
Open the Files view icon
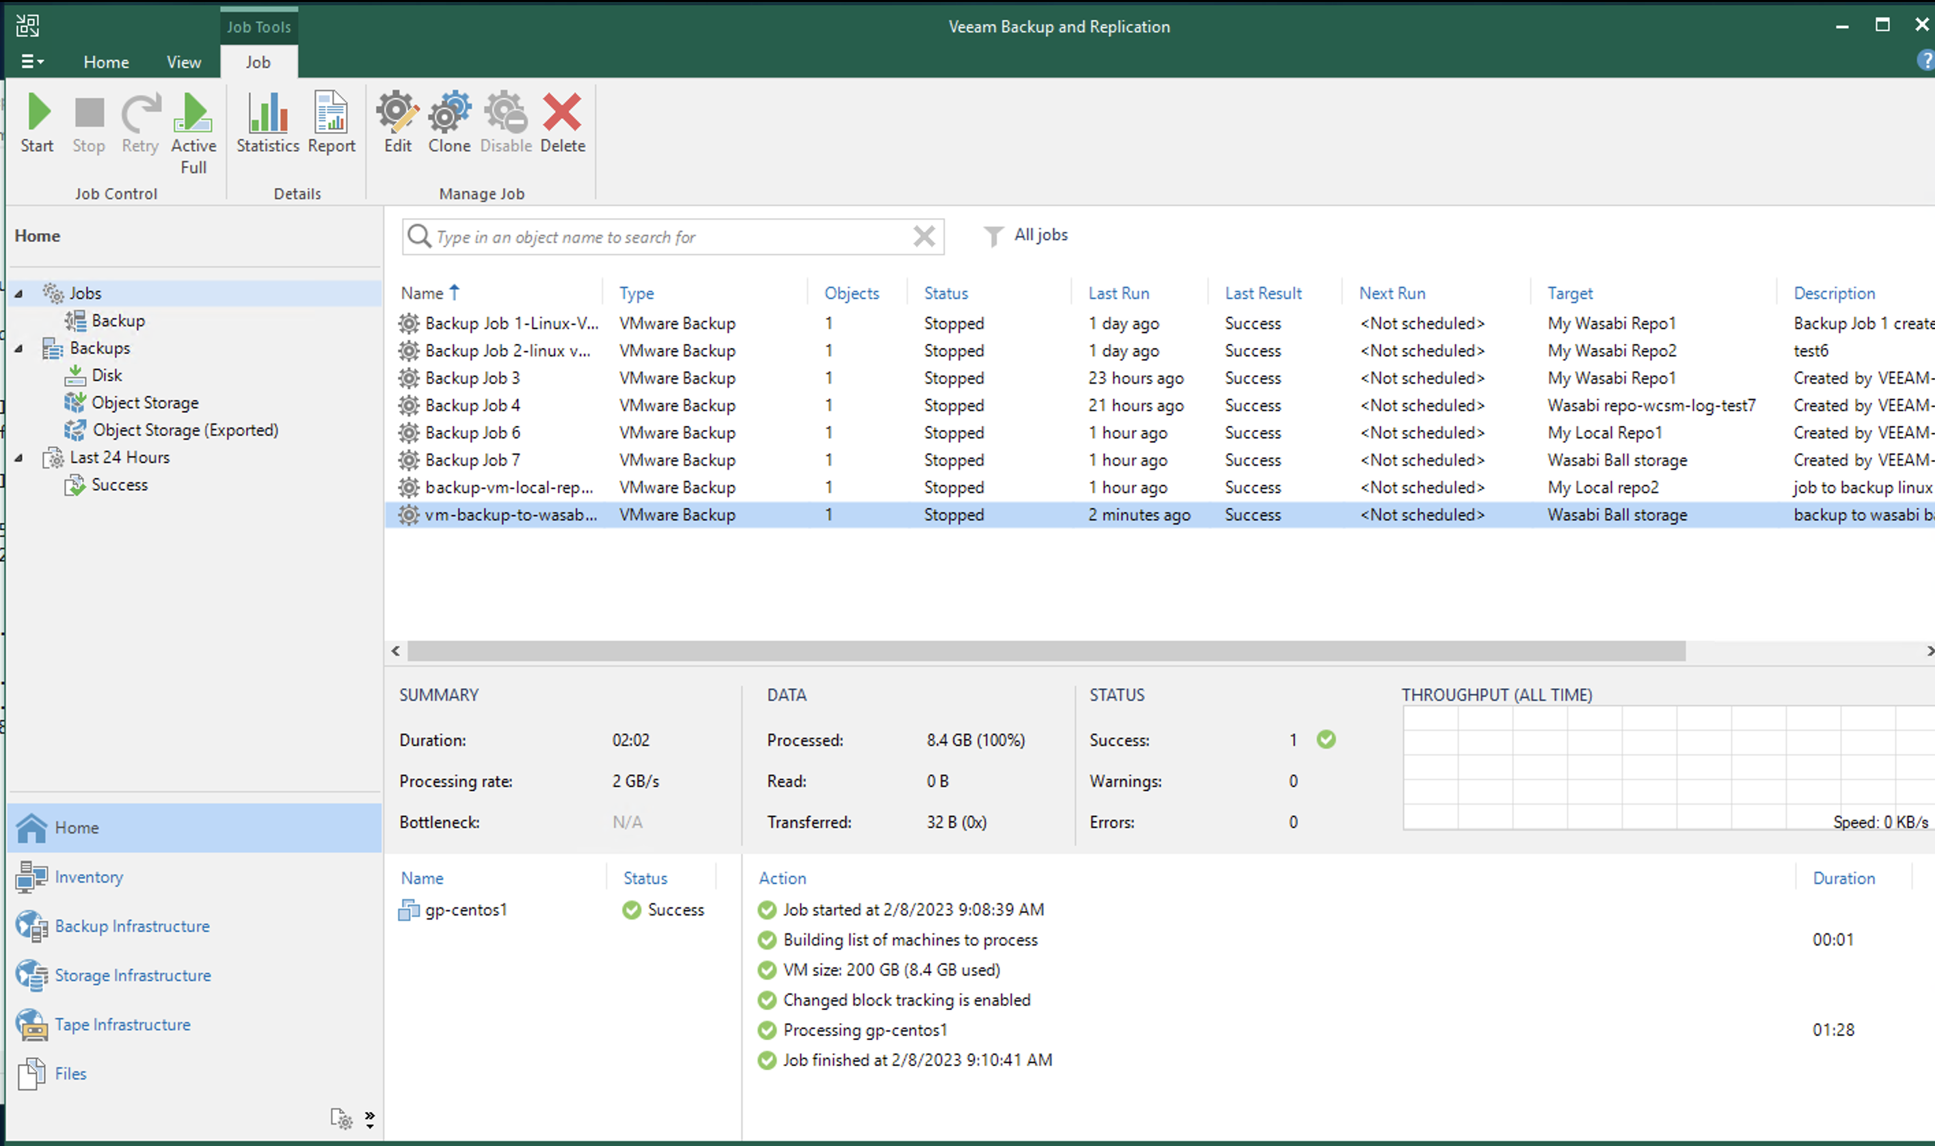coord(31,1074)
